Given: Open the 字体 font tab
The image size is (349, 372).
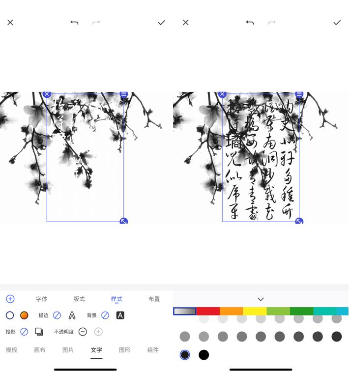Looking at the screenshot, I should pyautogui.click(x=41, y=299).
